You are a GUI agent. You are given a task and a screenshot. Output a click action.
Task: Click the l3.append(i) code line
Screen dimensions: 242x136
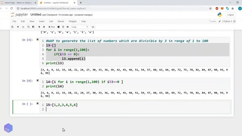click(x=74, y=59)
